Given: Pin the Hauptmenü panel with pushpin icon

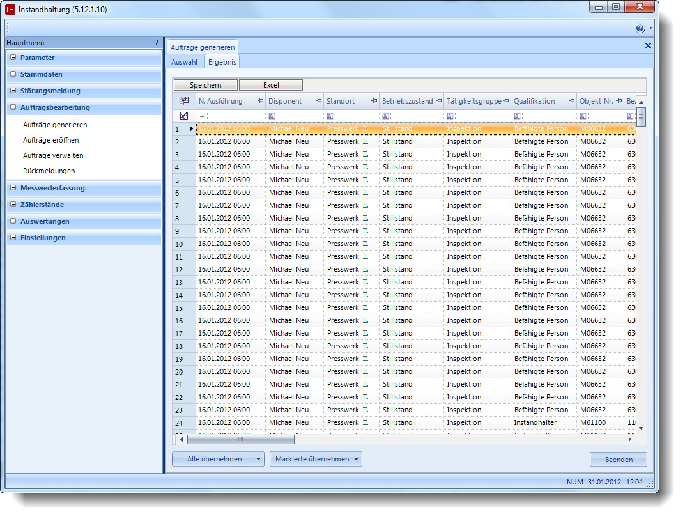Looking at the screenshot, I should tap(157, 43).
